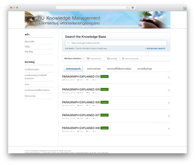Click heart likes icon under PARAGRAPH EXPLAINED 009
Image resolution: width=195 pixels, height=165 pixels.
93,93
